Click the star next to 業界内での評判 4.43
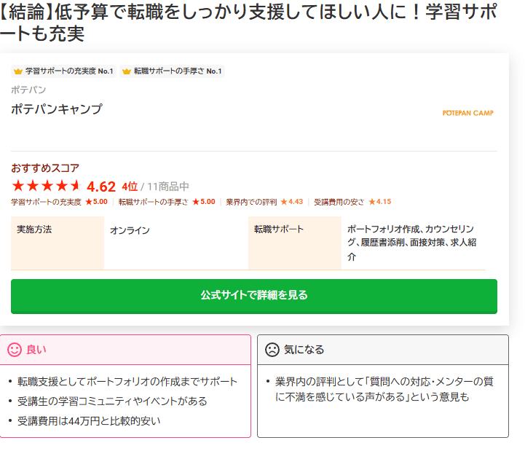Image resolution: width=525 pixels, height=451 pixels. pos(284,202)
